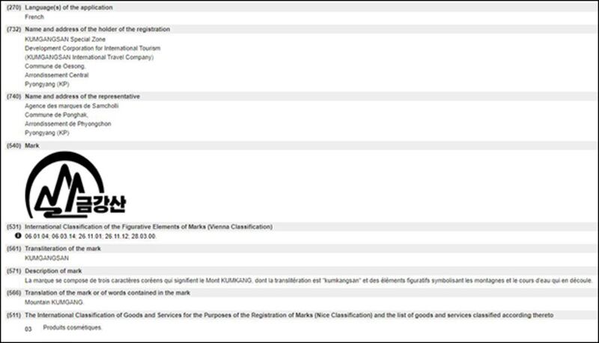Select 'Agence des marques de Samcholli' line
The image size is (599, 343).
coord(71,106)
